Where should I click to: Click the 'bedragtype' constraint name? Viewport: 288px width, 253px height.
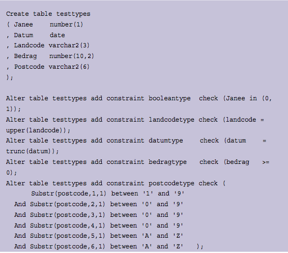tap(167, 162)
